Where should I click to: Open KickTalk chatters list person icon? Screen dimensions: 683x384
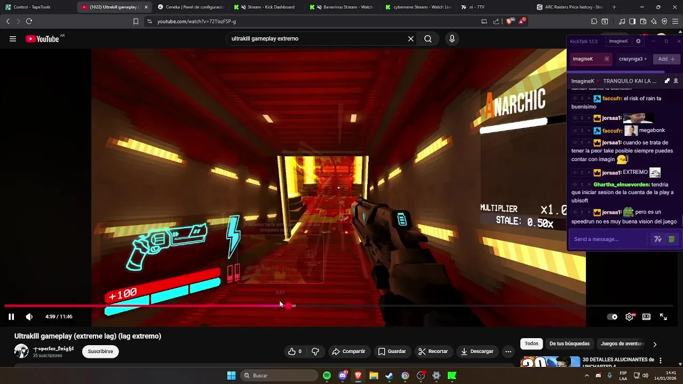tap(676, 81)
